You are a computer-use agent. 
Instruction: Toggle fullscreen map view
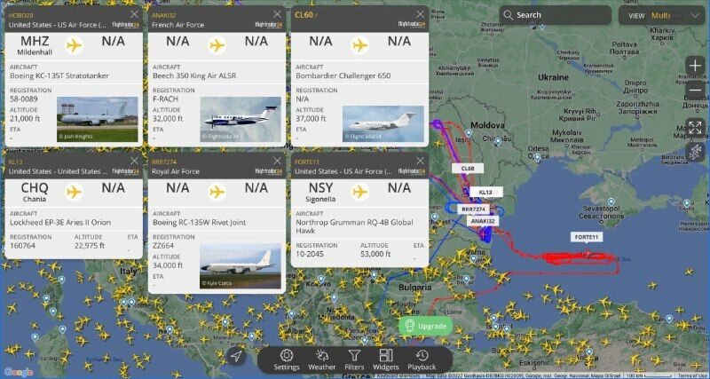tap(695, 128)
